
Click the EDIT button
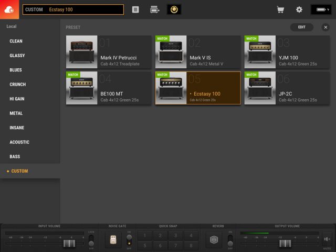click(302, 27)
